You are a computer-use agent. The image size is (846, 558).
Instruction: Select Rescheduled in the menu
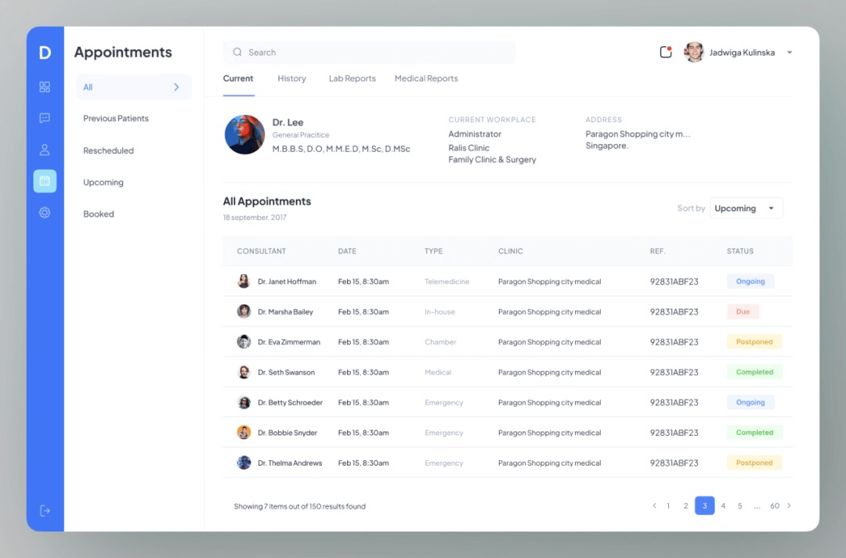click(x=108, y=150)
